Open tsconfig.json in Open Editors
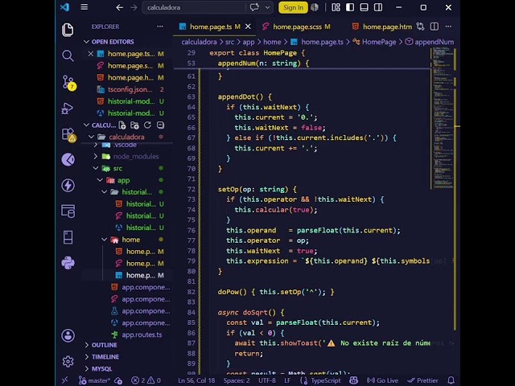 (x=130, y=89)
